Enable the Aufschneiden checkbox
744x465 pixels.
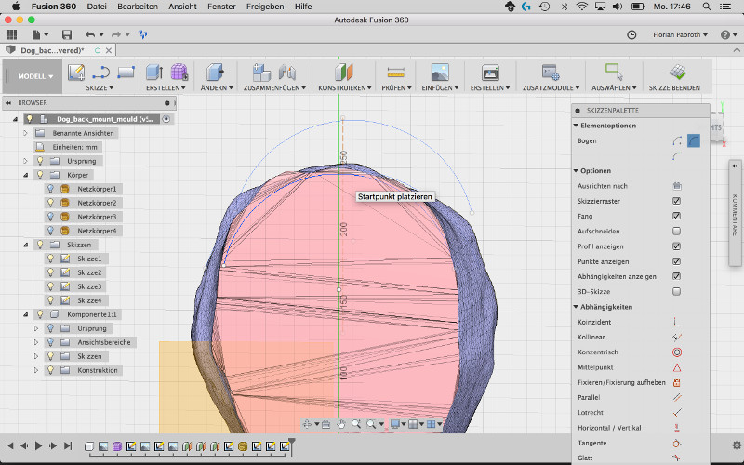[x=676, y=231]
